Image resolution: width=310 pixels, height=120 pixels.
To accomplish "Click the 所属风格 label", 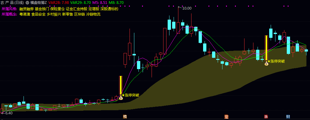I will [10, 9].
